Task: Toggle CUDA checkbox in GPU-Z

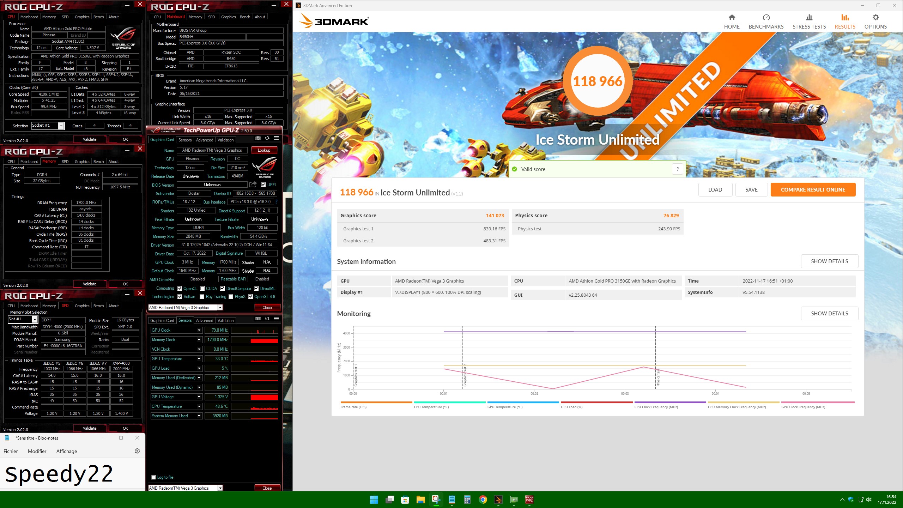Action: click(x=202, y=288)
